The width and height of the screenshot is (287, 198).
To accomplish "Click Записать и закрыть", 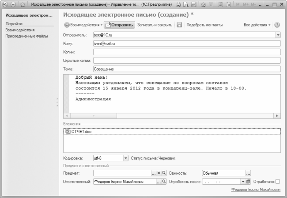I will [x=155, y=25].
